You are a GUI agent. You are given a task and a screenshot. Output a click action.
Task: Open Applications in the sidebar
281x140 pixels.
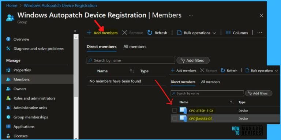click(24, 126)
